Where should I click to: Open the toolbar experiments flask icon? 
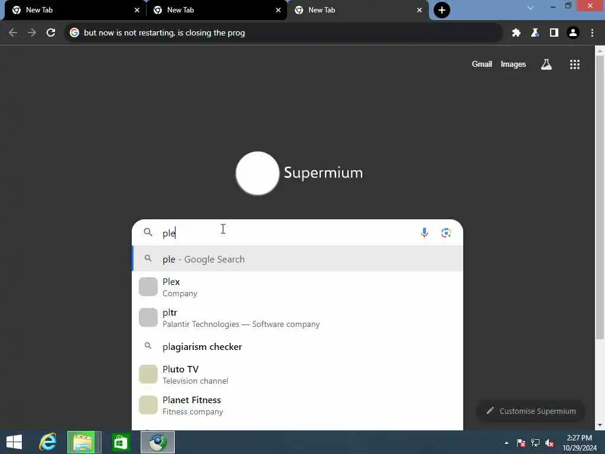[535, 33]
